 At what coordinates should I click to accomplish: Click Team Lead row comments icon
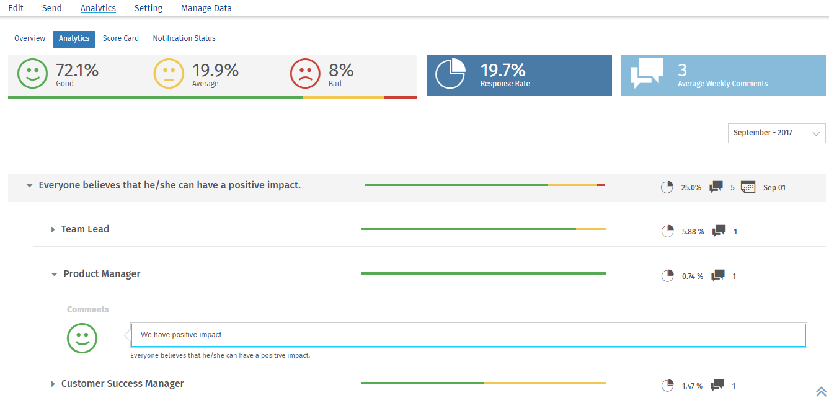(719, 231)
